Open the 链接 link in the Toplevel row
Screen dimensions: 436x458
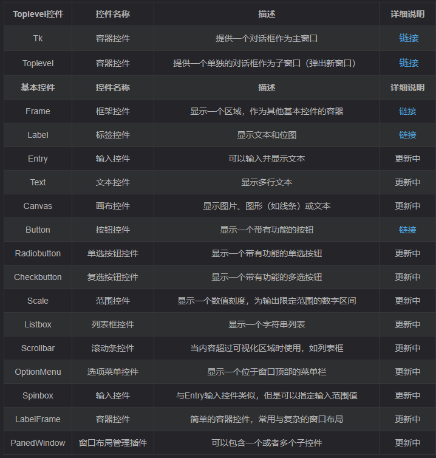[x=409, y=63]
